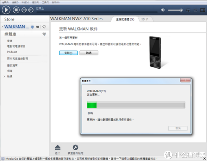
Task: Click the 正在更新... status text
Action: [93, 95]
